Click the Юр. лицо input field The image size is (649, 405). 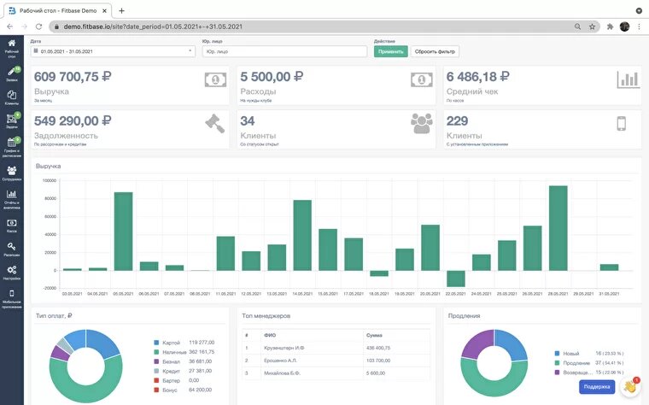284,51
